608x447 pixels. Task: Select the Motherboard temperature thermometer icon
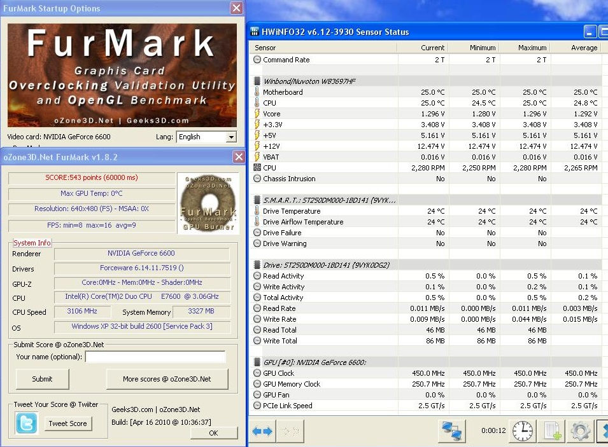pos(258,92)
